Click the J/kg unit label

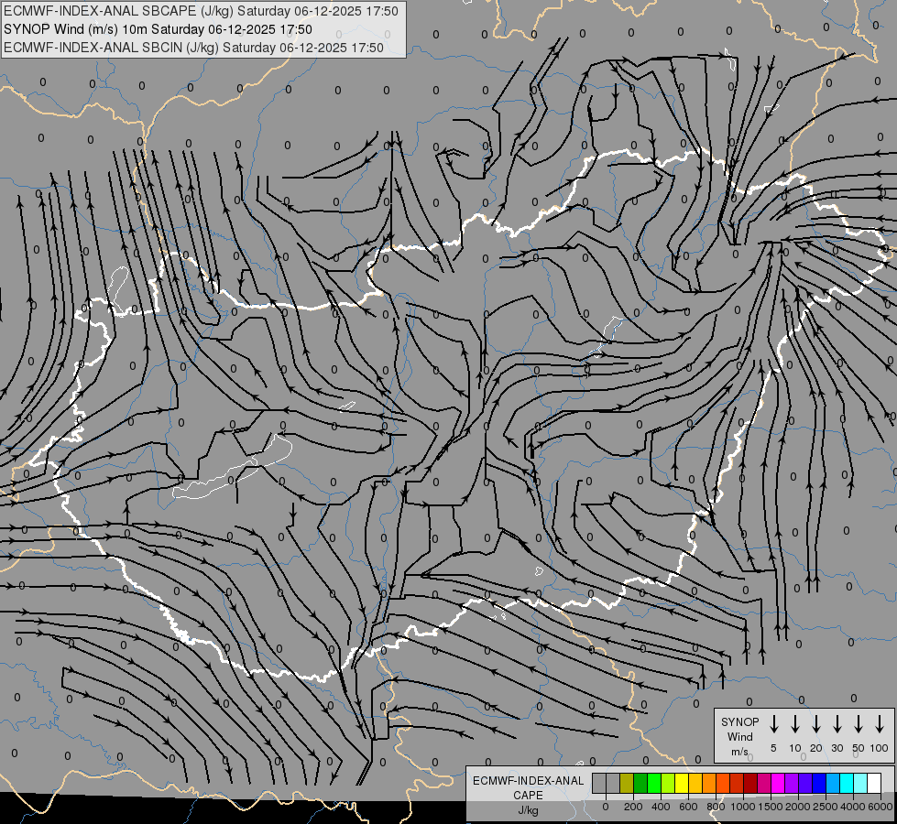coord(528,810)
